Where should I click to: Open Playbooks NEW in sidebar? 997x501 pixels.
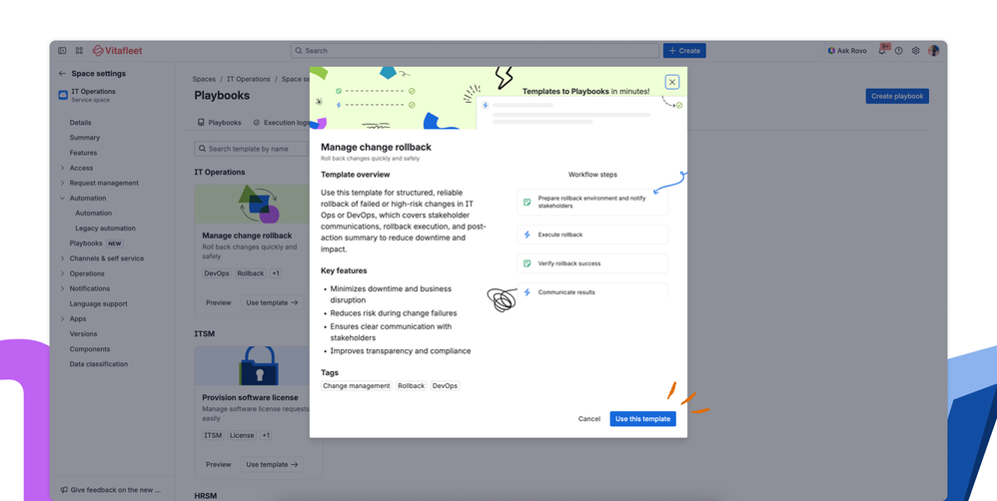tap(95, 244)
